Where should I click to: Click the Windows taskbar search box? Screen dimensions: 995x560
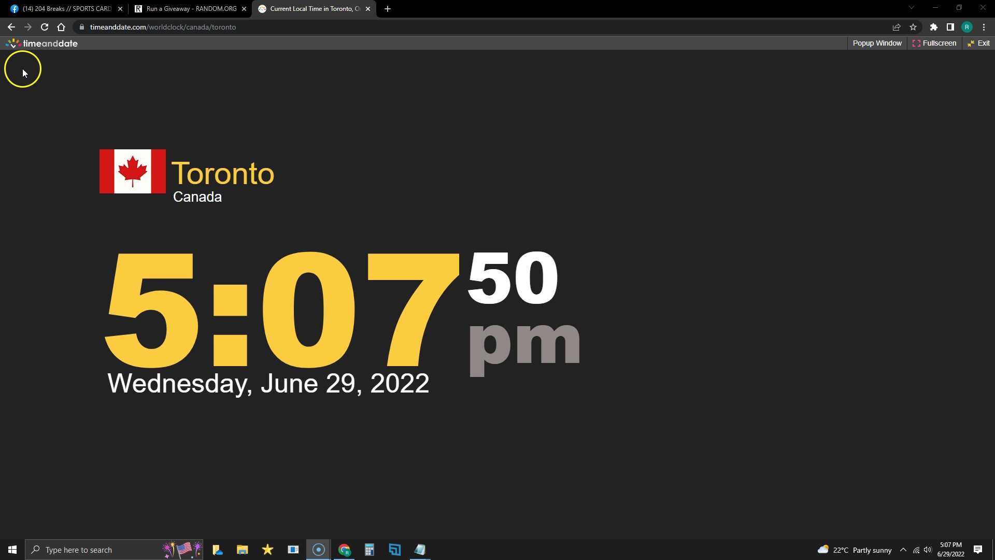click(x=98, y=550)
